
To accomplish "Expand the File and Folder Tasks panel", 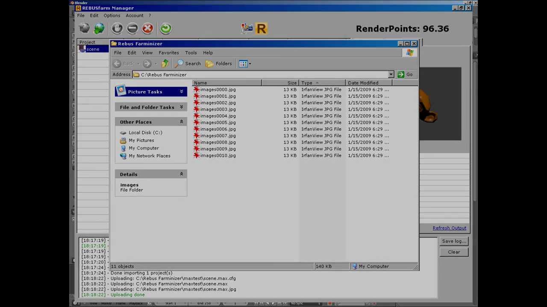I will [x=181, y=107].
